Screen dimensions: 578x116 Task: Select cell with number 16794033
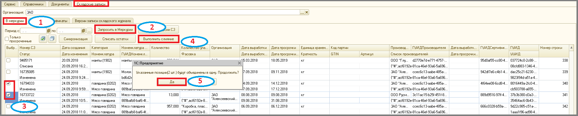pos(40,83)
